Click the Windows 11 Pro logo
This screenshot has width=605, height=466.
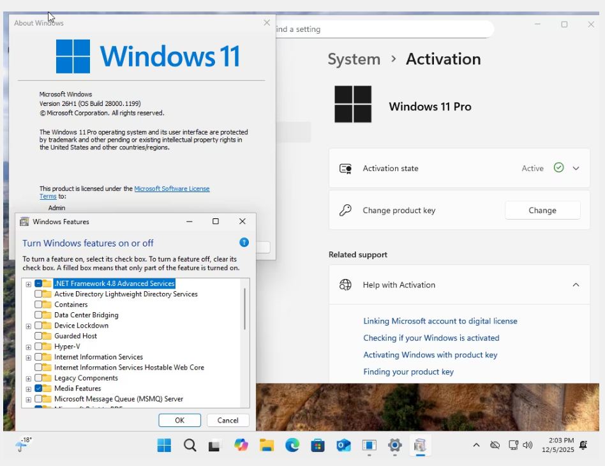pos(353,104)
